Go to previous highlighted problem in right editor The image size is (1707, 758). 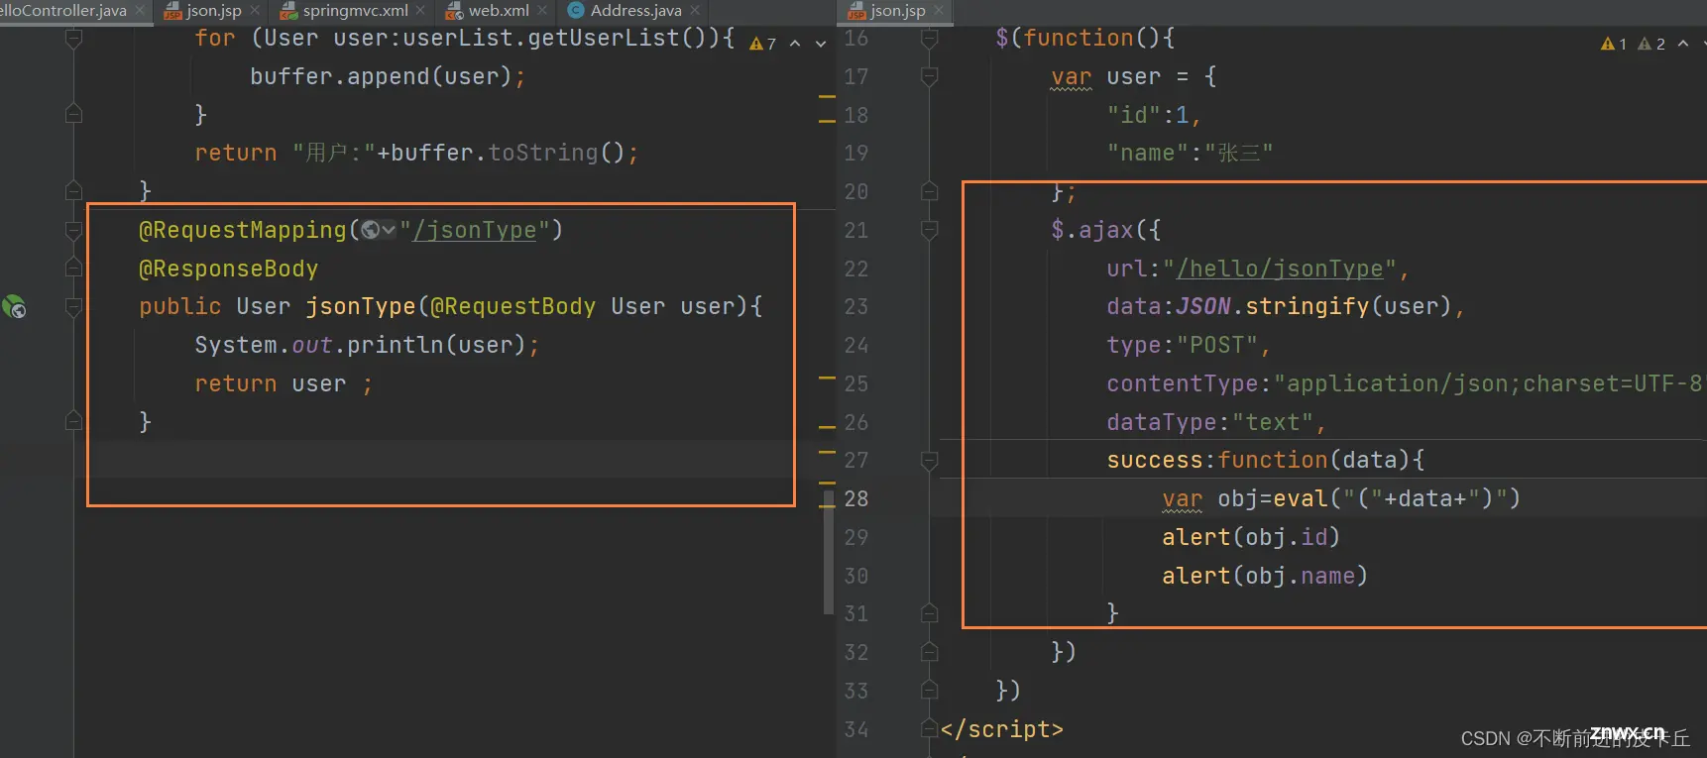click(x=1683, y=44)
